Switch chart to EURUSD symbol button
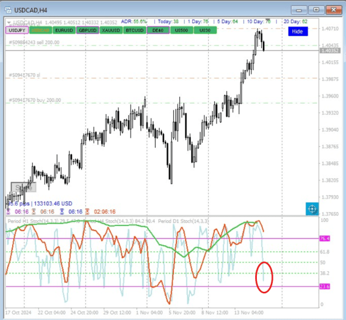The width and height of the screenshot is (346, 320). tap(64, 30)
